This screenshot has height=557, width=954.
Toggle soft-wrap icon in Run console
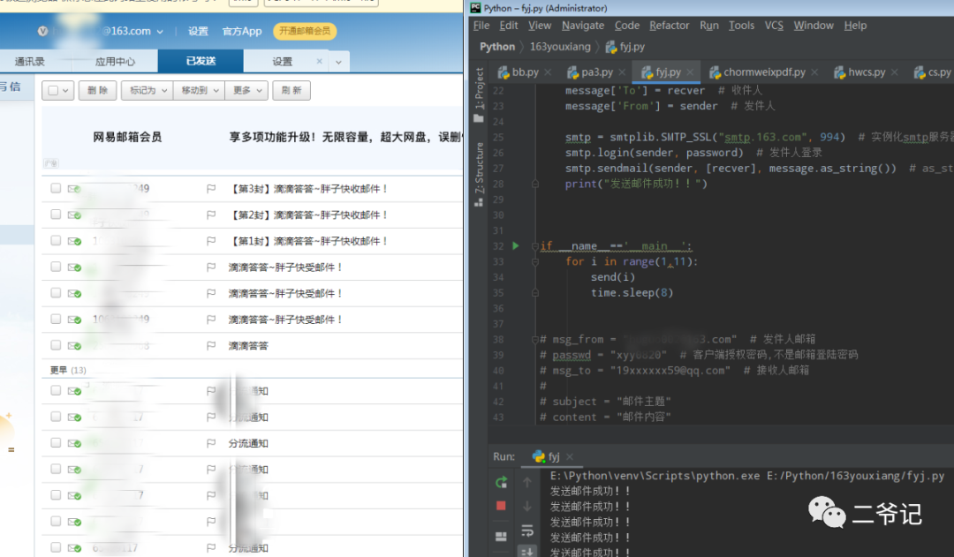tap(527, 531)
